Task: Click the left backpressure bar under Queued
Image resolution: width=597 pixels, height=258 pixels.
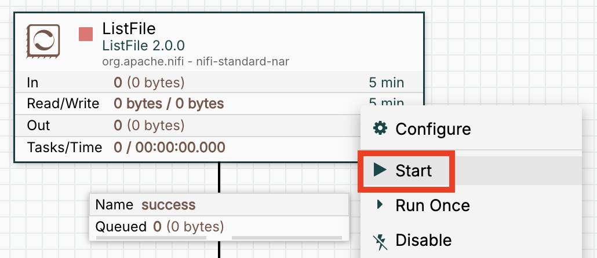Action: point(151,237)
